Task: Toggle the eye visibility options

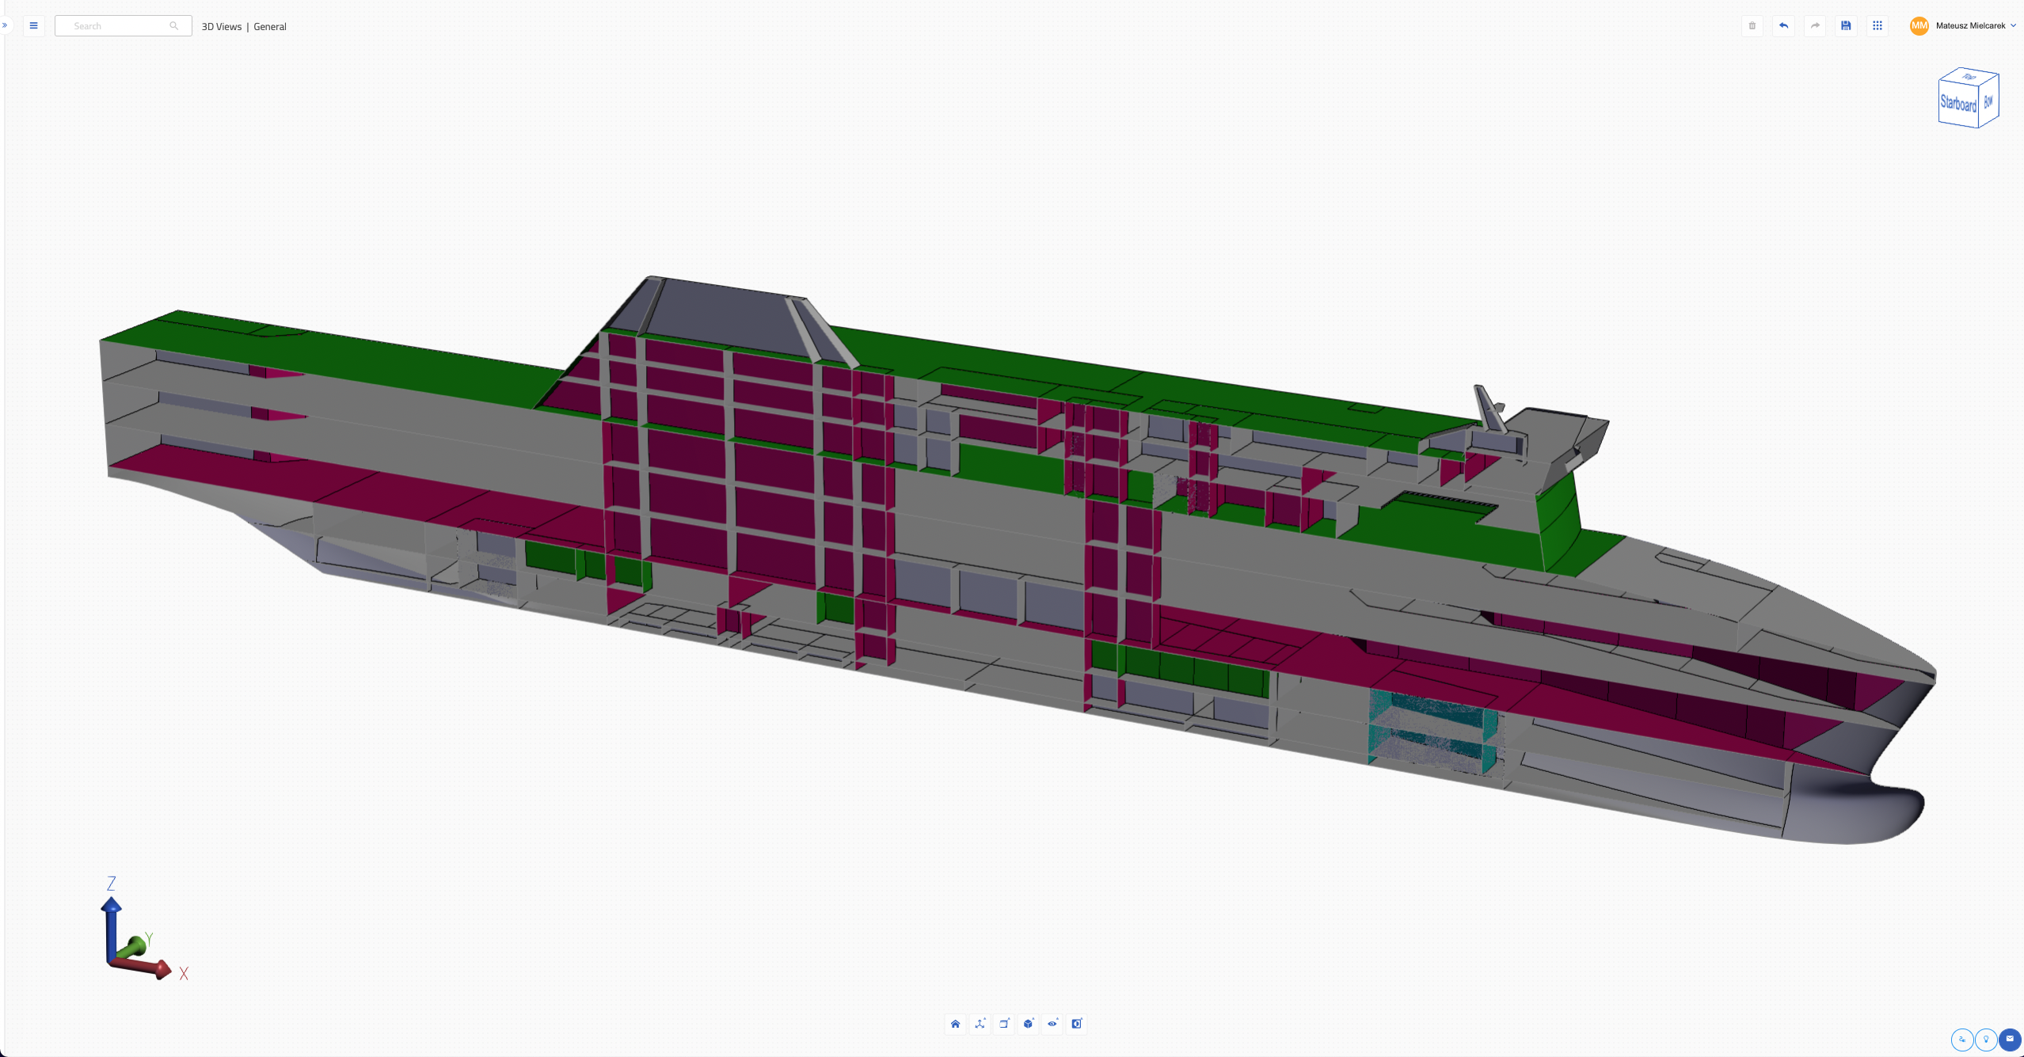Action: (1052, 1024)
